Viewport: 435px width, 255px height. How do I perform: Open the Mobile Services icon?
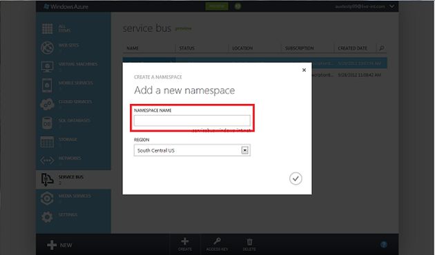[x=47, y=85]
